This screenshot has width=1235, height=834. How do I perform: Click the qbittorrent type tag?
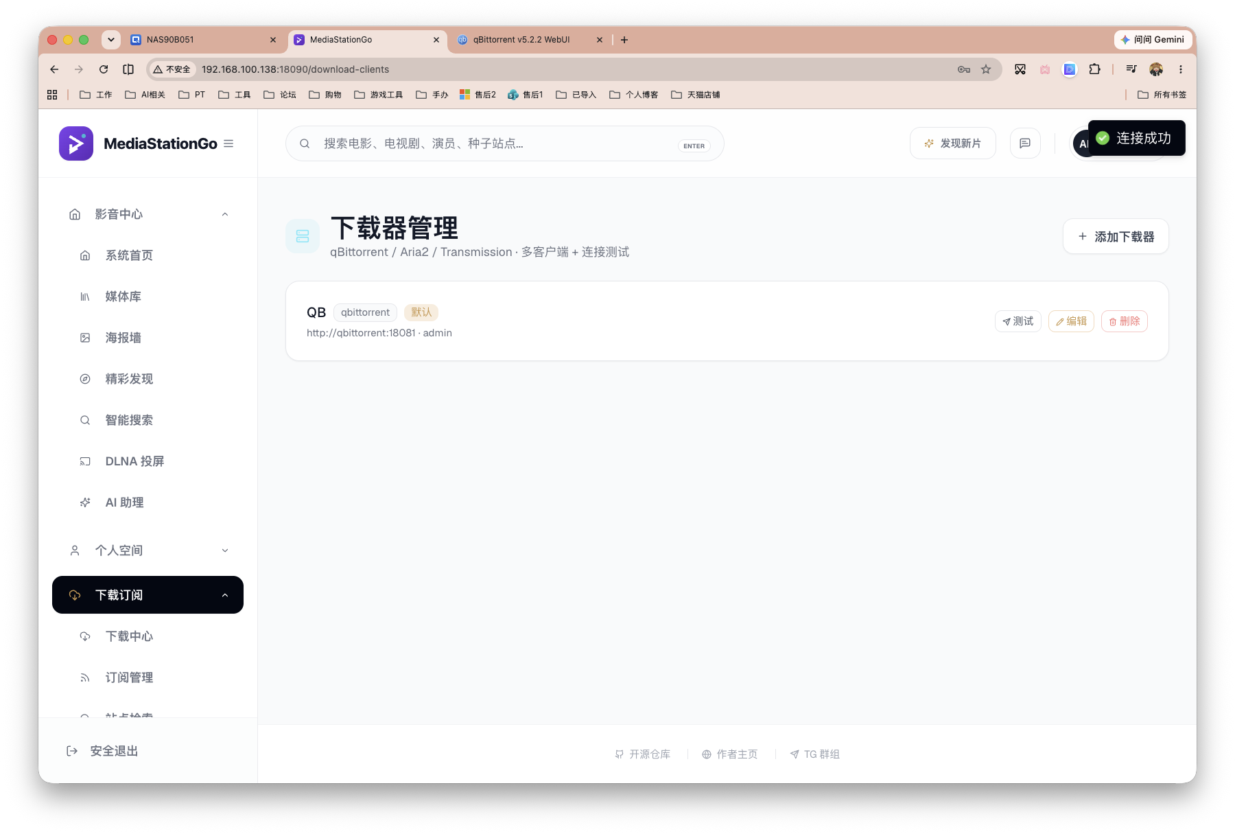pyautogui.click(x=365, y=312)
